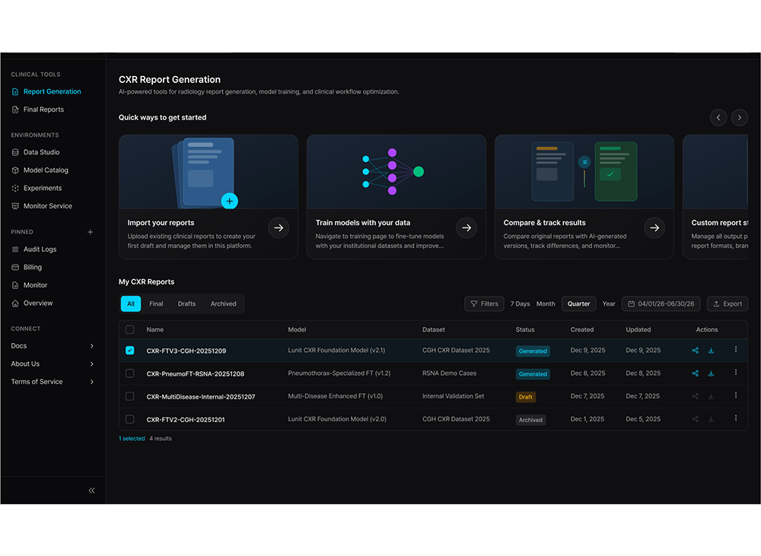This screenshot has width=761, height=556.
Task: Switch to the Drafts tab
Action: [x=186, y=303]
